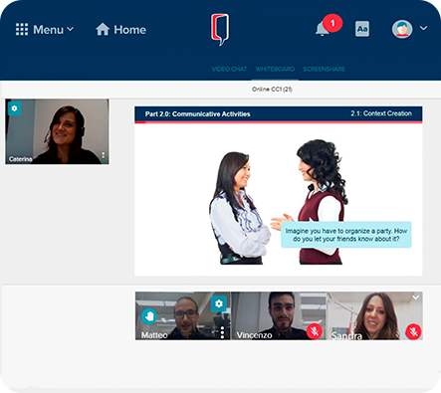Open the Menu grid icon
441x393 pixels.
[22, 30]
